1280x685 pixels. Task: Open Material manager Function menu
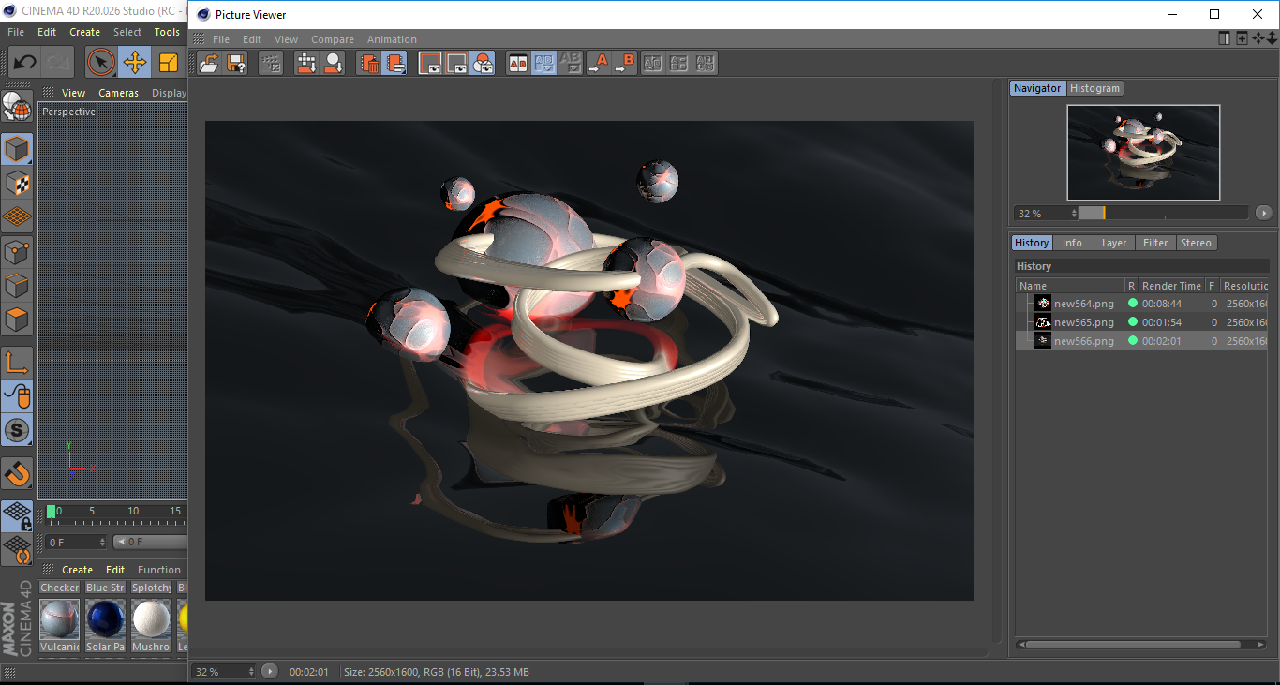(x=158, y=570)
